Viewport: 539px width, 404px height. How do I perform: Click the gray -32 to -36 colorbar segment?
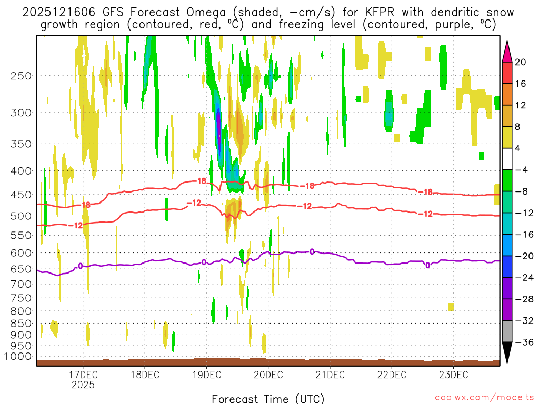(x=507, y=331)
